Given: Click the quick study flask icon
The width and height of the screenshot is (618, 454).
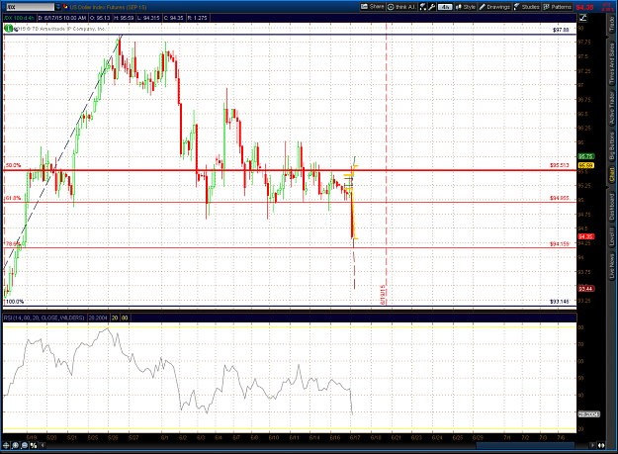Looking at the screenshot, I should tap(422, 7).
